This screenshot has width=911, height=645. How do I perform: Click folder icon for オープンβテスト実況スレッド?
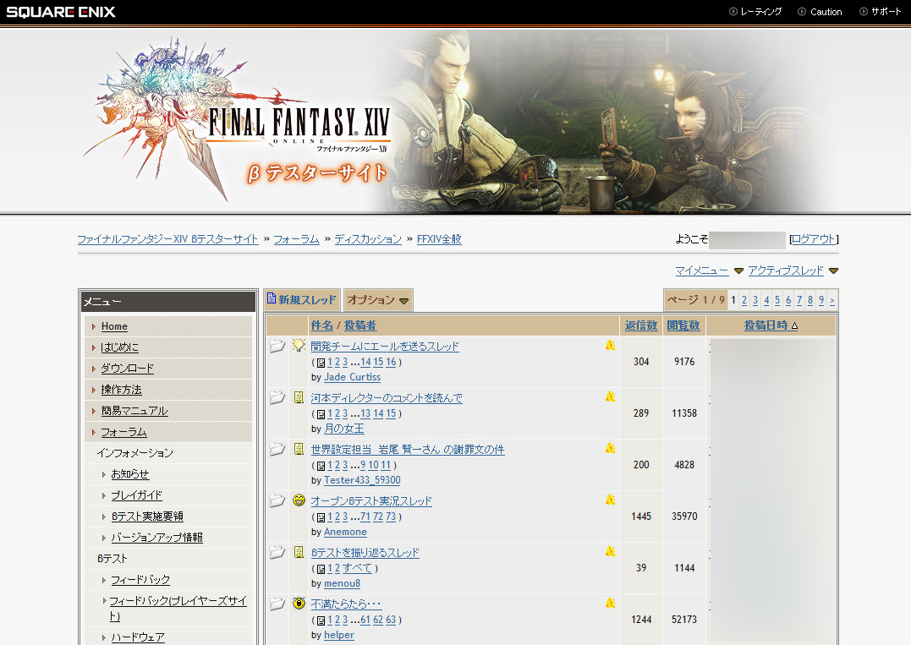pyautogui.click(x=277, y=501)
